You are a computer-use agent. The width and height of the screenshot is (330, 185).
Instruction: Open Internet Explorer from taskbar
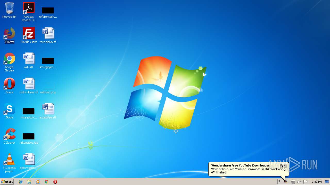[x=21, y=182]
